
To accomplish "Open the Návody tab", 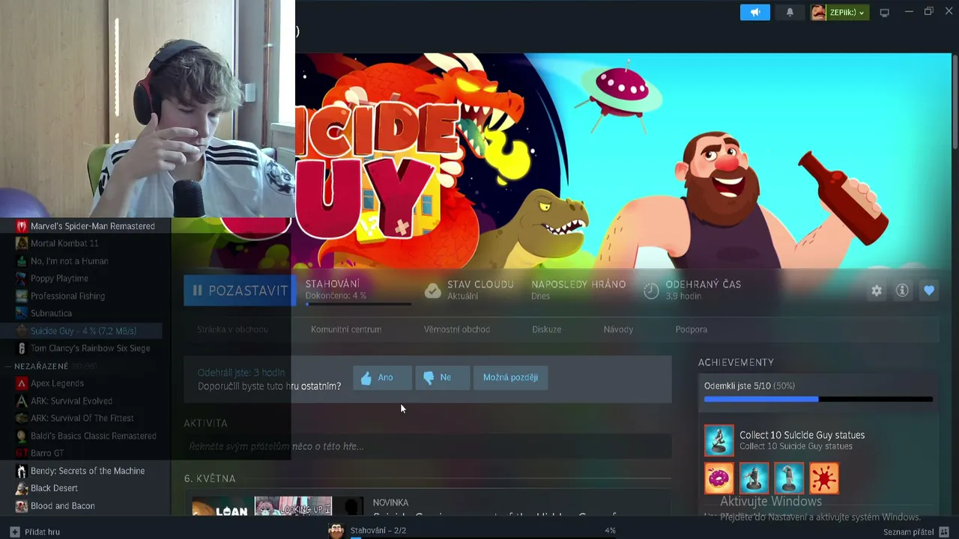I will point(618,329).
